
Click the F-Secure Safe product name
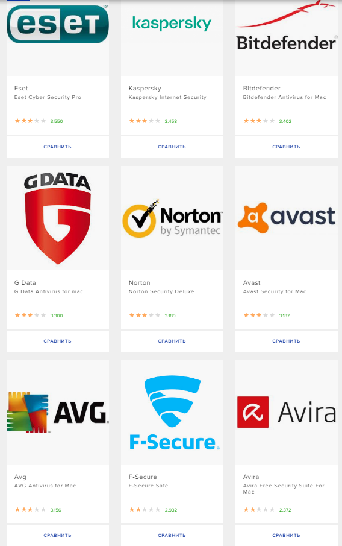click(148, 486)
